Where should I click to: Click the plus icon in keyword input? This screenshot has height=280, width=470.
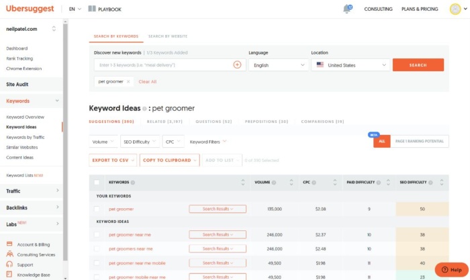tap(237, 64)
